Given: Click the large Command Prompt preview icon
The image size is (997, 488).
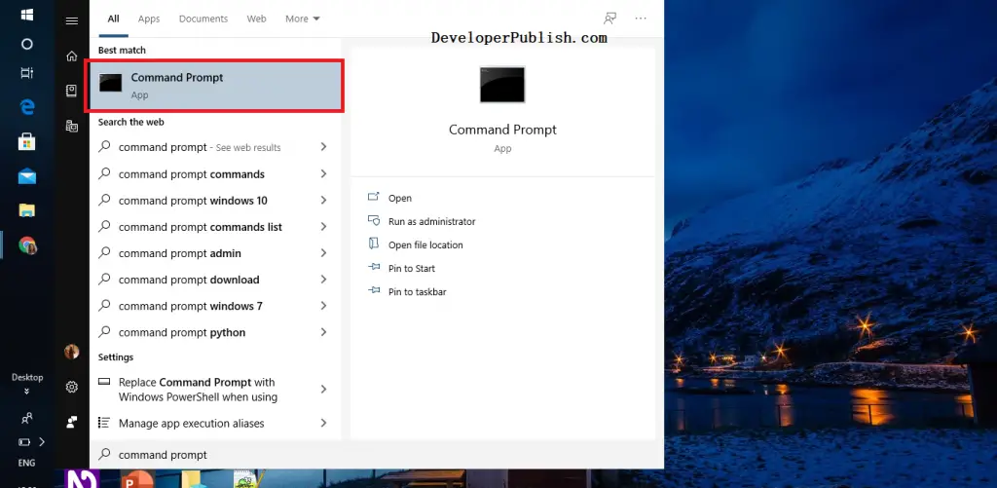Looking at the screenshot, I should pyautogui.click(x=502, y=85).
